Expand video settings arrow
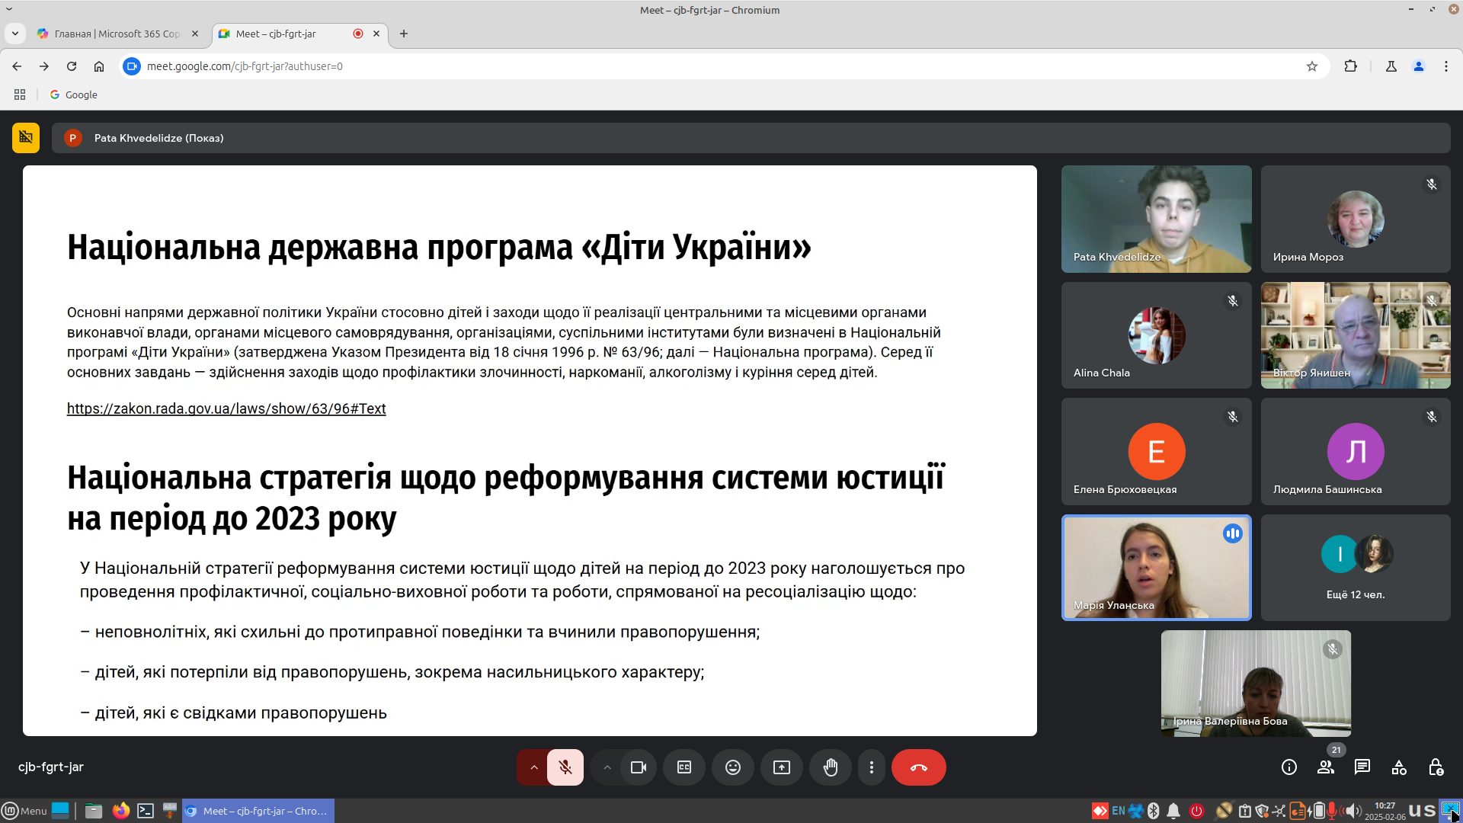This screenshot has width=1463, height=823. point(607,767)
